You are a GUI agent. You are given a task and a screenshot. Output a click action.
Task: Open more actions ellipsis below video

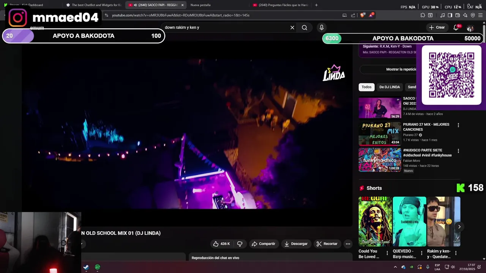(x=348, y=244)
